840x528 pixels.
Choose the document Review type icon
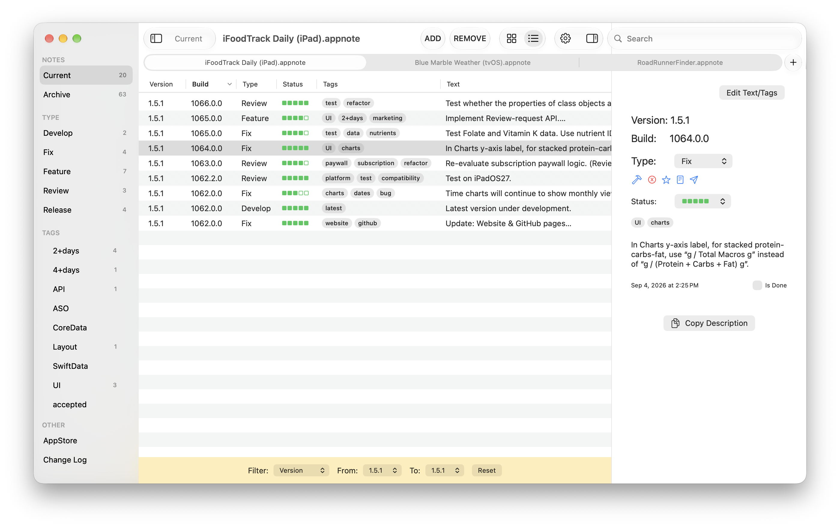(680, 180)
